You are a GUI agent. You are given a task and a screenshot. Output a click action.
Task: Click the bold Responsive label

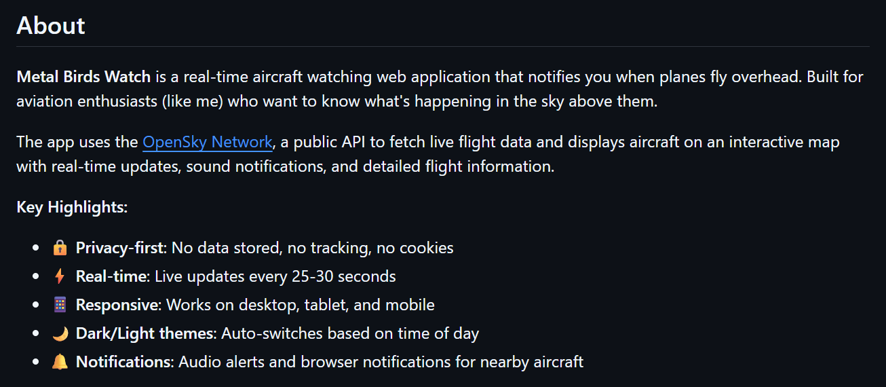click(x=117, y=306)
